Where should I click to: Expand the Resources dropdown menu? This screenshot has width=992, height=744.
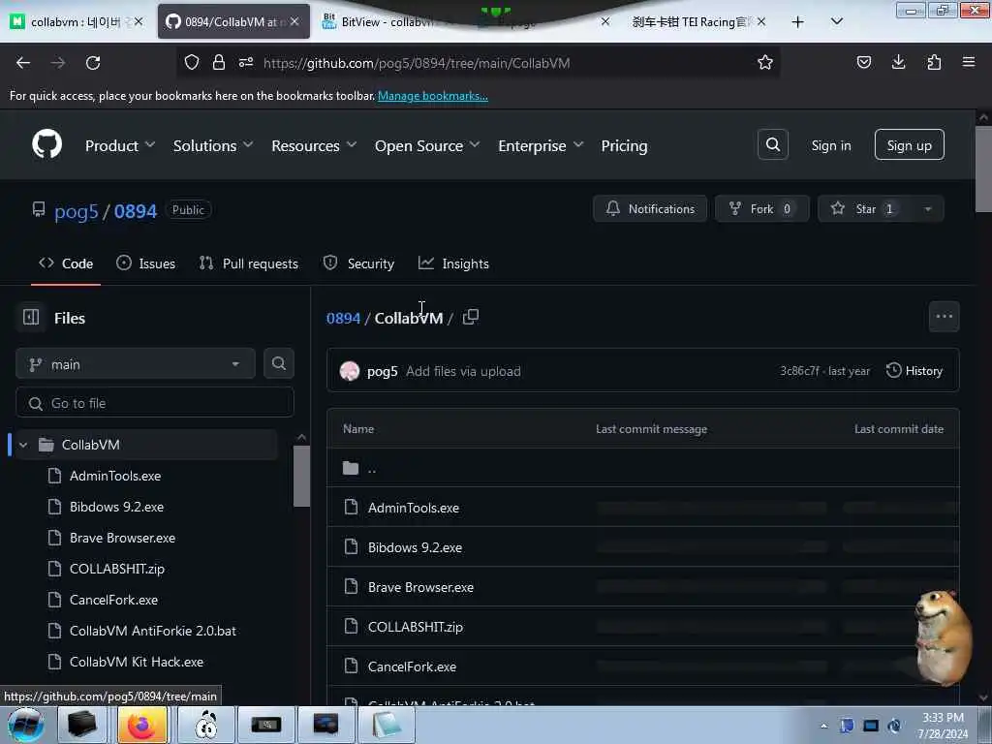coord(314,145)
